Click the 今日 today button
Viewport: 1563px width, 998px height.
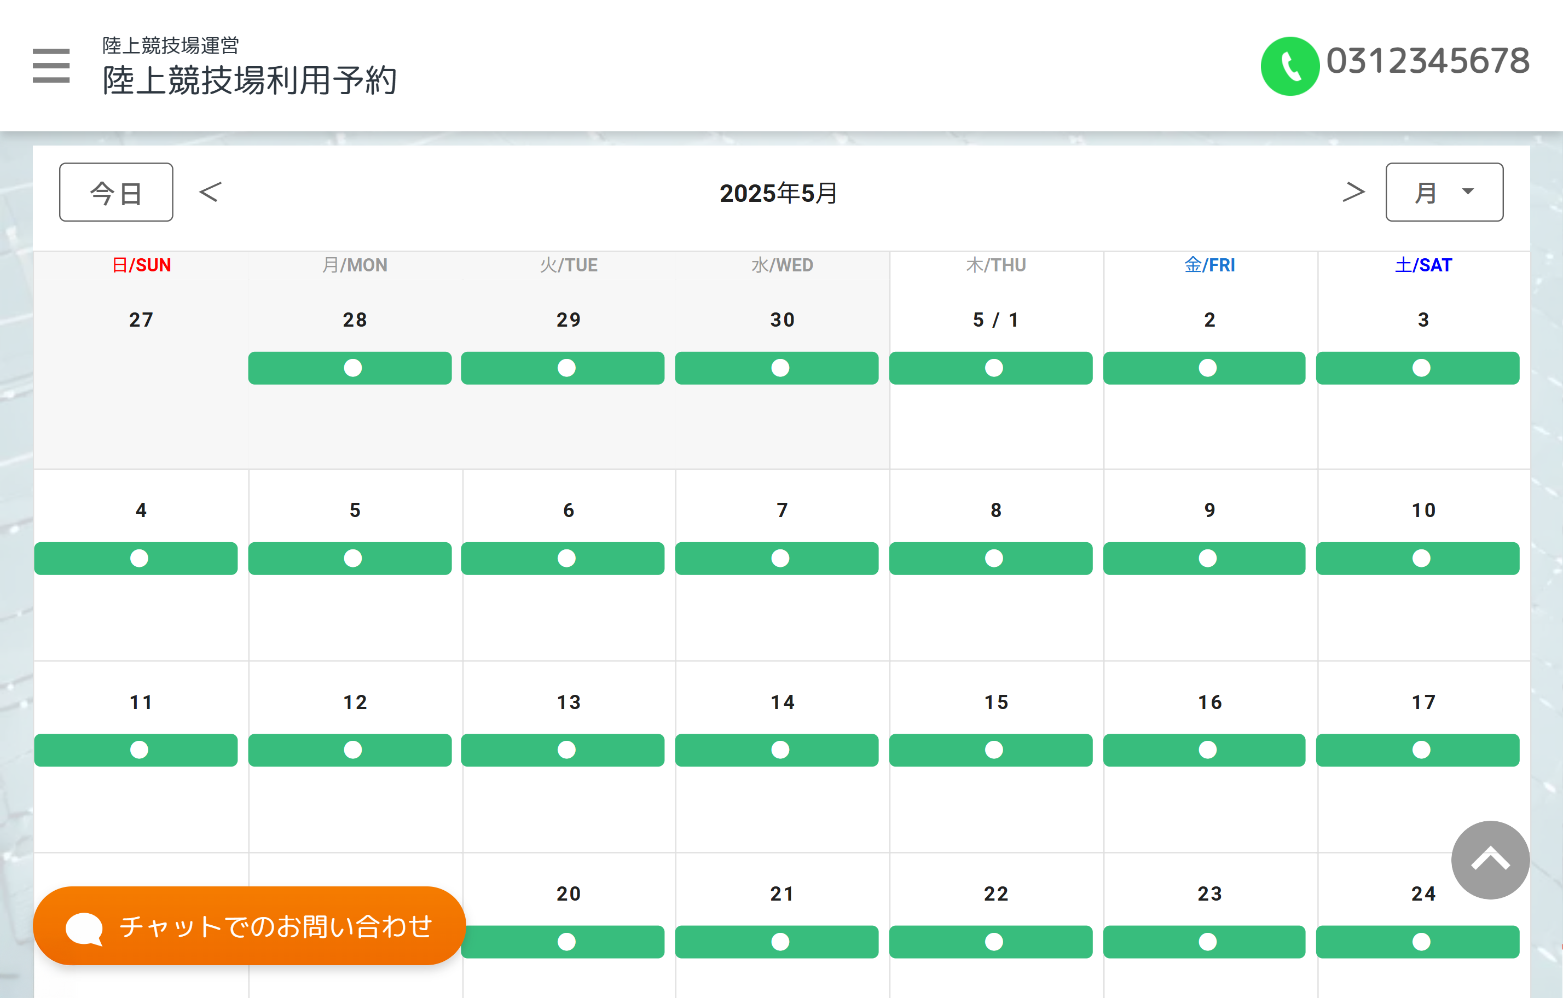pyautogui.click(x=116, y=192)
